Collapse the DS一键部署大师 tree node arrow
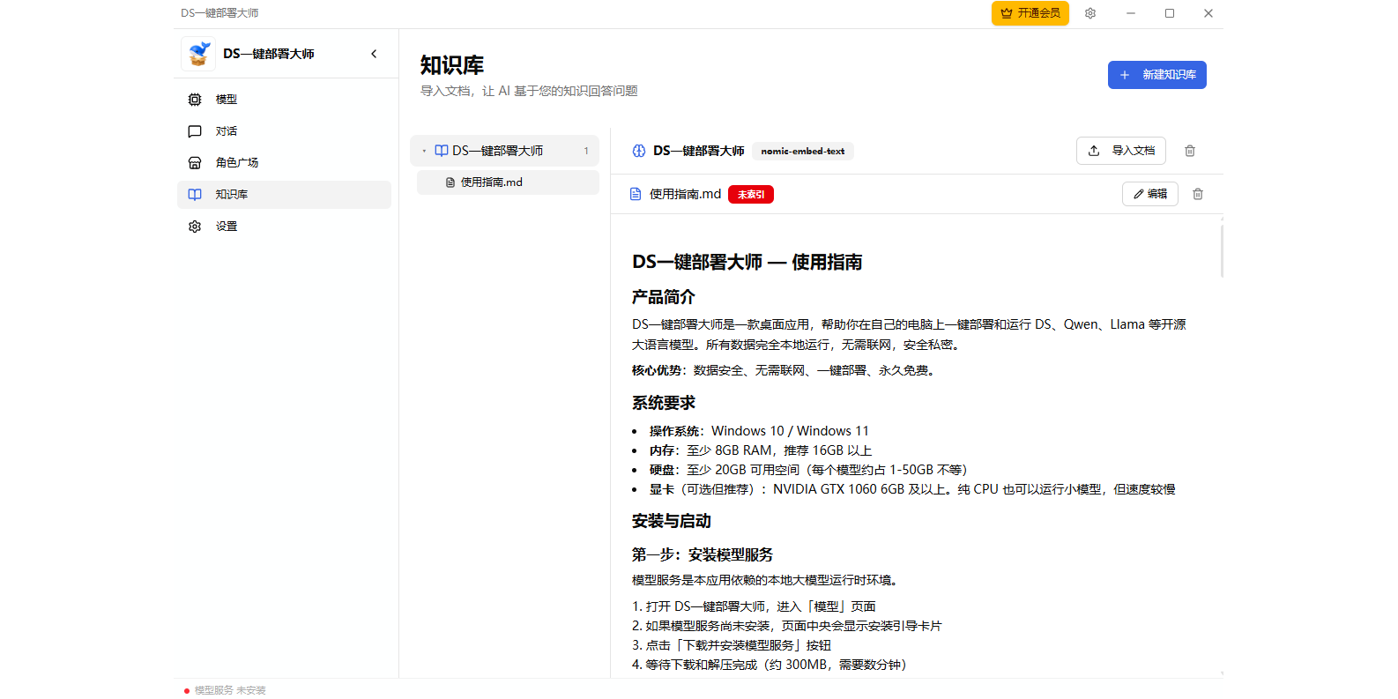Screen dimensions: 1398x699 click(424, 151)
